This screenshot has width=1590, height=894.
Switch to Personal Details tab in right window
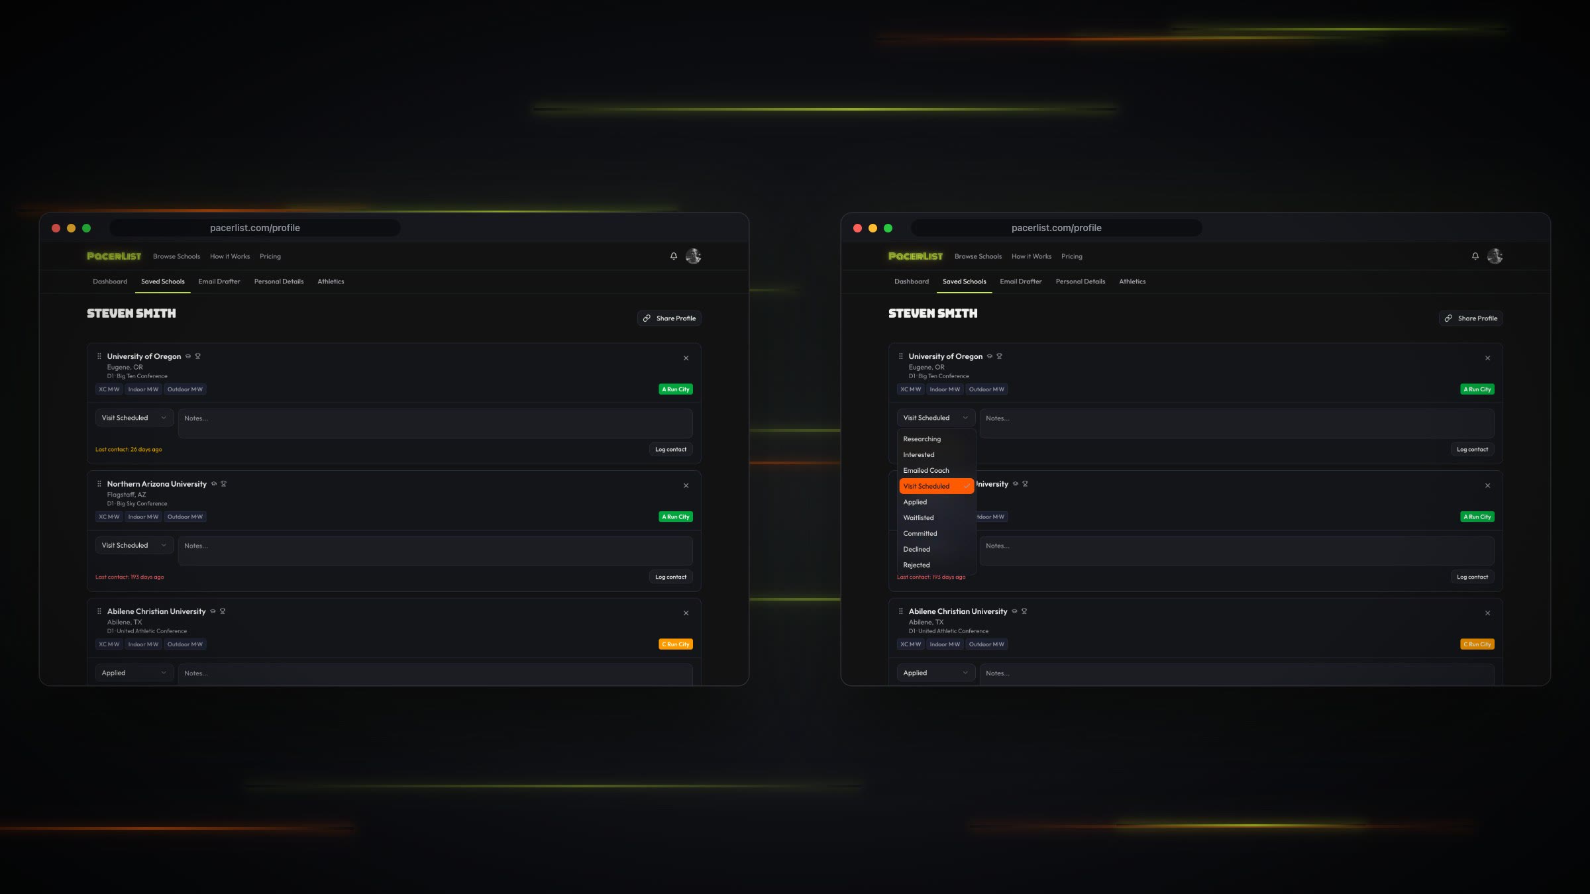click(1081, 281)
